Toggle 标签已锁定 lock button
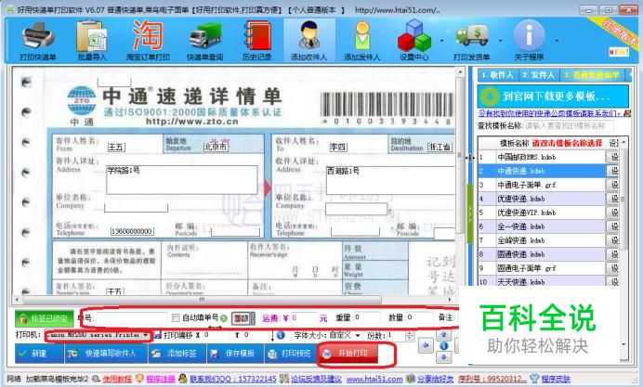This screenshot has width=643, height=387. (45, 318)
